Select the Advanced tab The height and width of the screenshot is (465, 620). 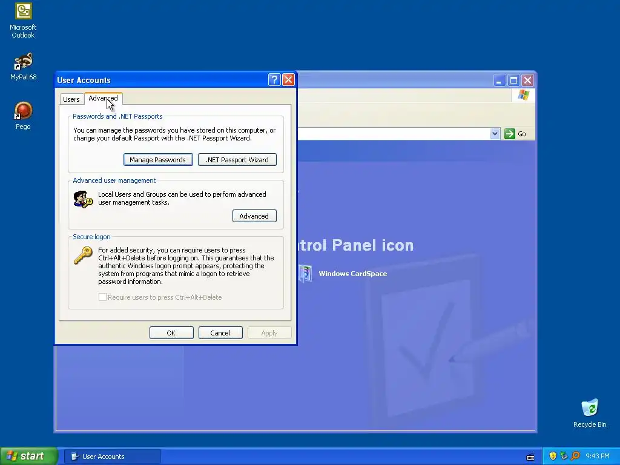pyautogui.click(x=103, y=98)
